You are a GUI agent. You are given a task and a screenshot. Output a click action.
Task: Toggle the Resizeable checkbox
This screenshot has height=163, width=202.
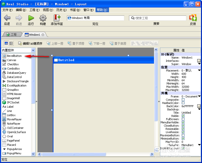point(183,129)
